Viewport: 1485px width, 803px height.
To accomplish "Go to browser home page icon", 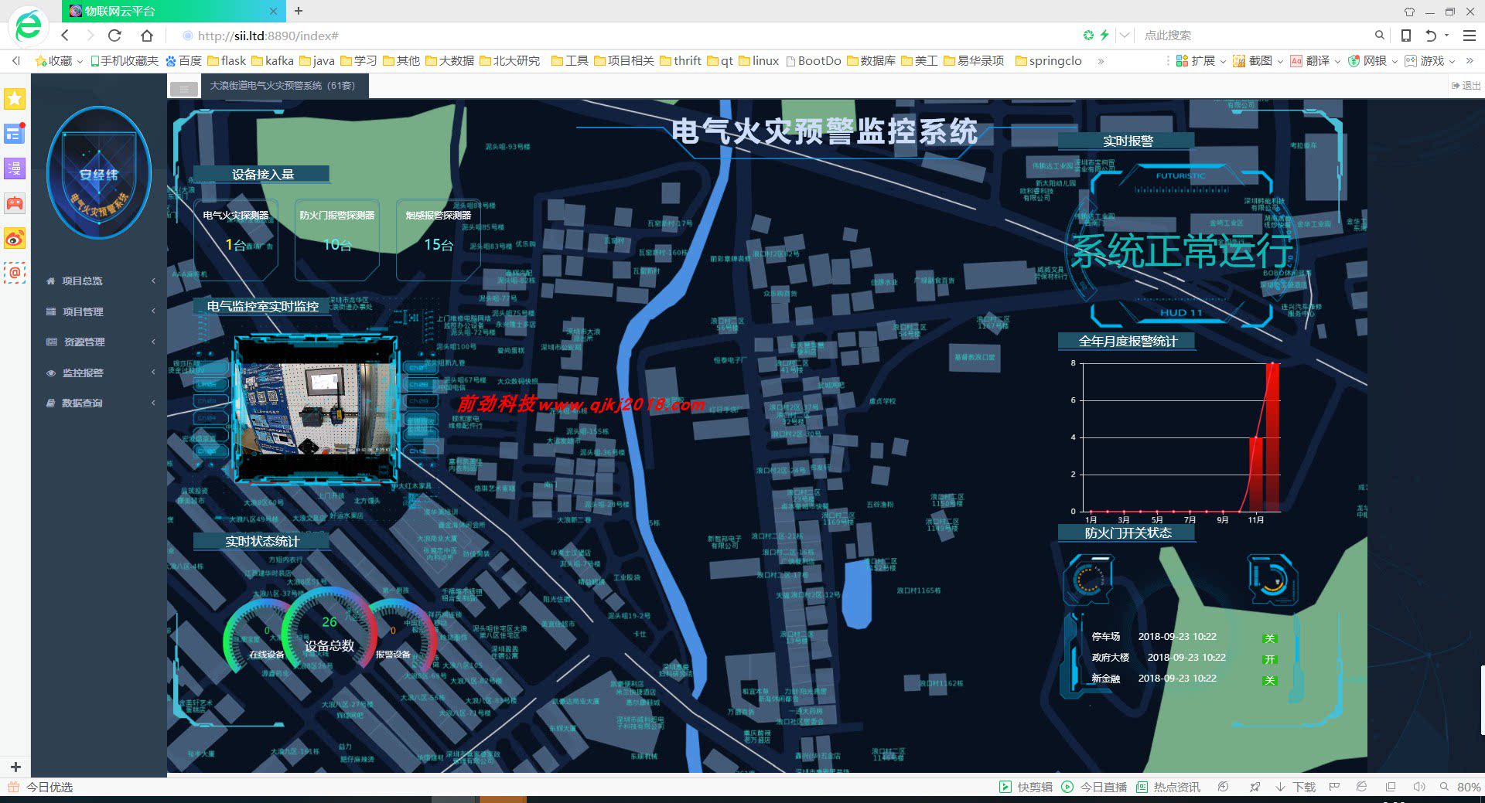I will click(x=147, y=36).
